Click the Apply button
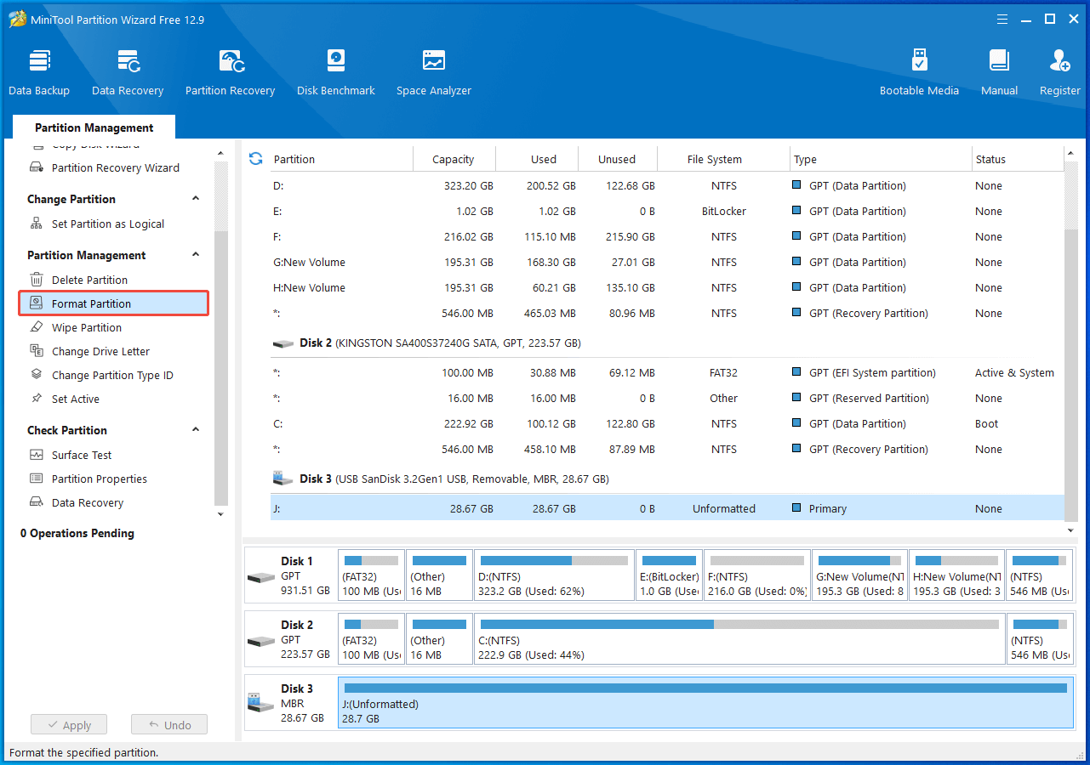1090x765 pixels. tap(69, 725)
